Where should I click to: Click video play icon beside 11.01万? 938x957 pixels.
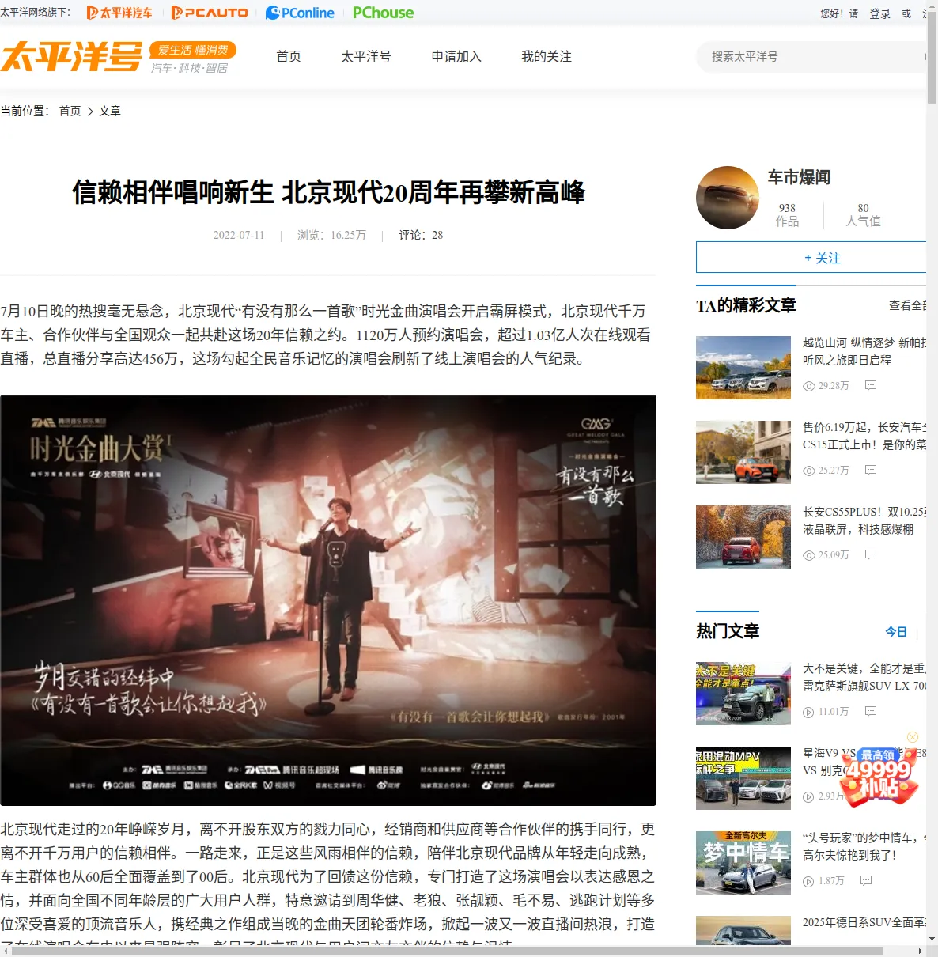point(808,712)
